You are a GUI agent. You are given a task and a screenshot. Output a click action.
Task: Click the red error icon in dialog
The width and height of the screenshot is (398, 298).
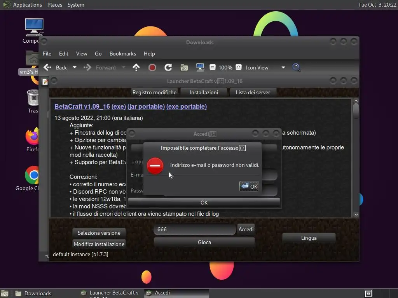155,166
